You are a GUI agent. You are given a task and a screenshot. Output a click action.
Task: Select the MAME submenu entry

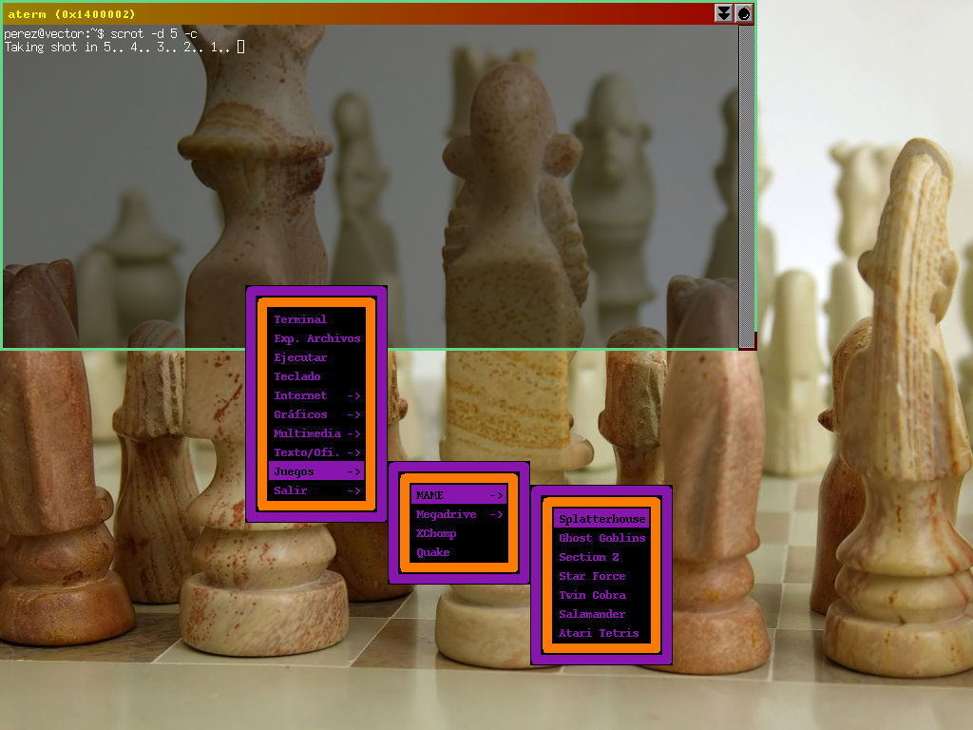tap(459, 494)
